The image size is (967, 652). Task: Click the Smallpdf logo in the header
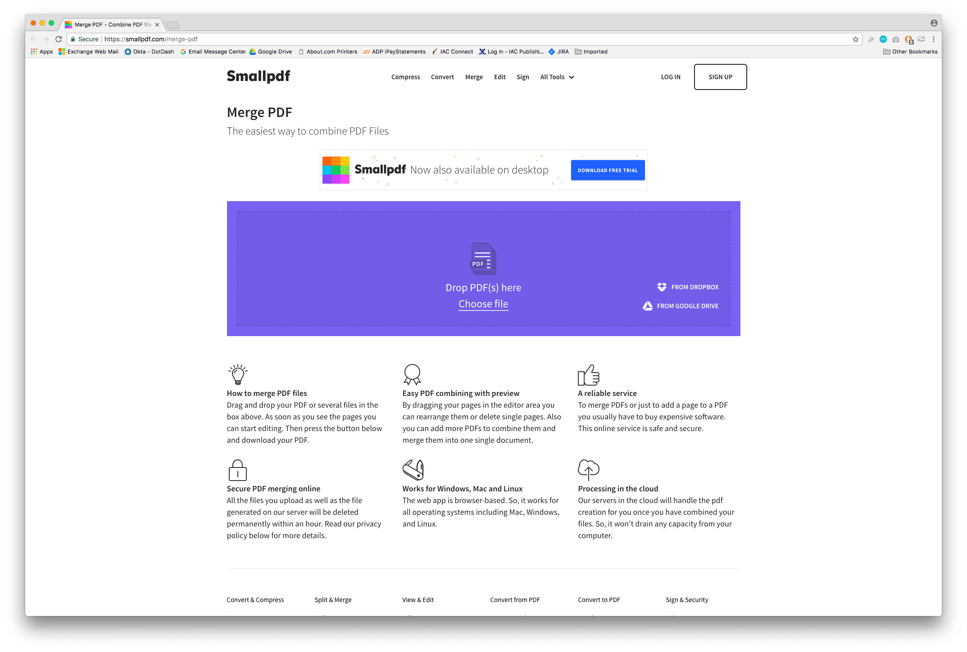click(259, 76)
